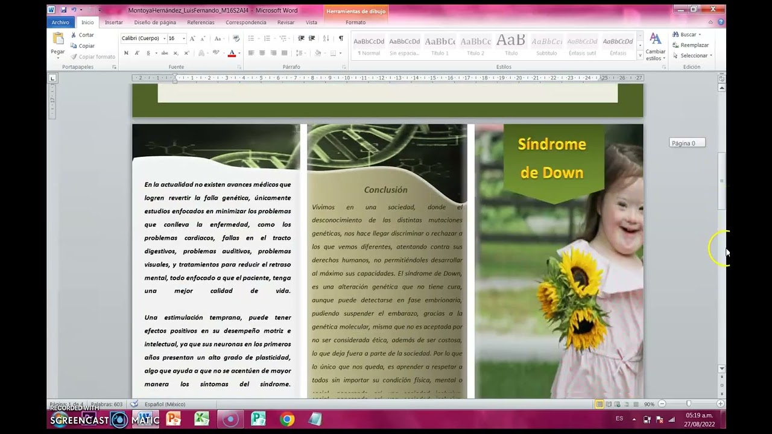Image resolution: width=772 pixels, height=434 pixels.
Task: Click the sort (A-Z) icon
Action: point(326,39)
